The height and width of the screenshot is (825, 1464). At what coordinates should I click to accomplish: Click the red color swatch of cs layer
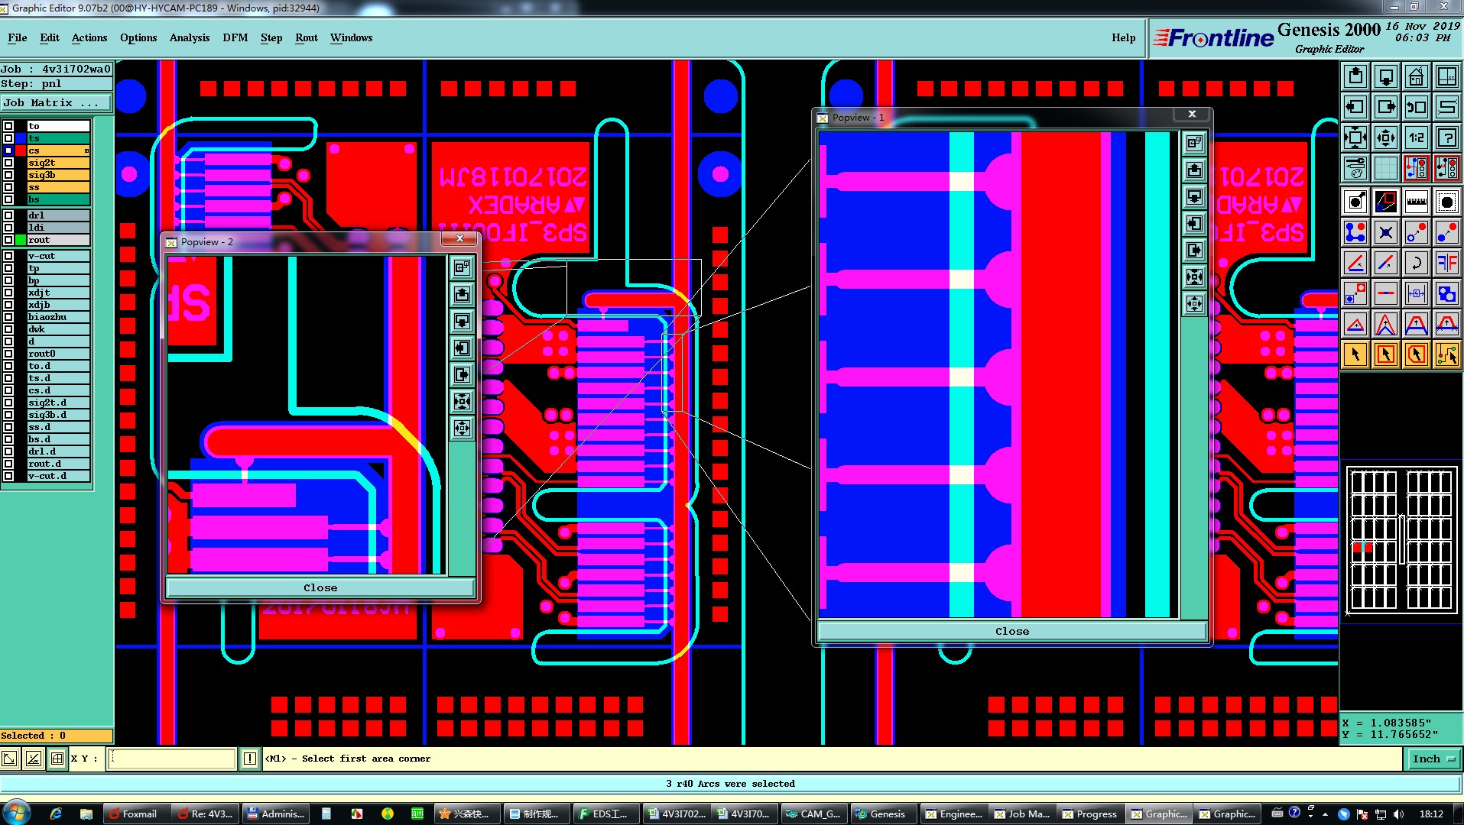21,150
